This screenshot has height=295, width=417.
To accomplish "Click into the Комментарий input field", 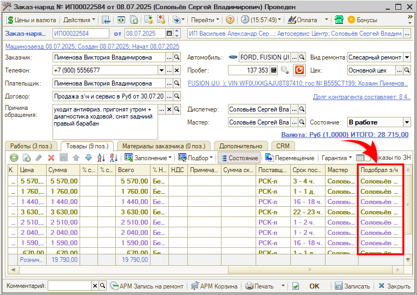I will pyautogui.click(x=69, y=286).
